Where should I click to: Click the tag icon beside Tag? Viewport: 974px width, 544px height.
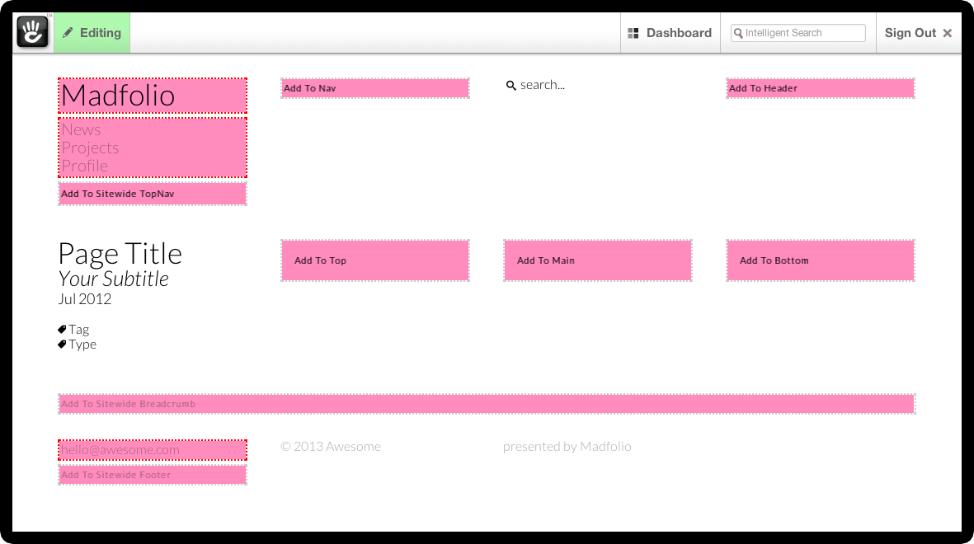pyautogui.click(x=62, y=330)
